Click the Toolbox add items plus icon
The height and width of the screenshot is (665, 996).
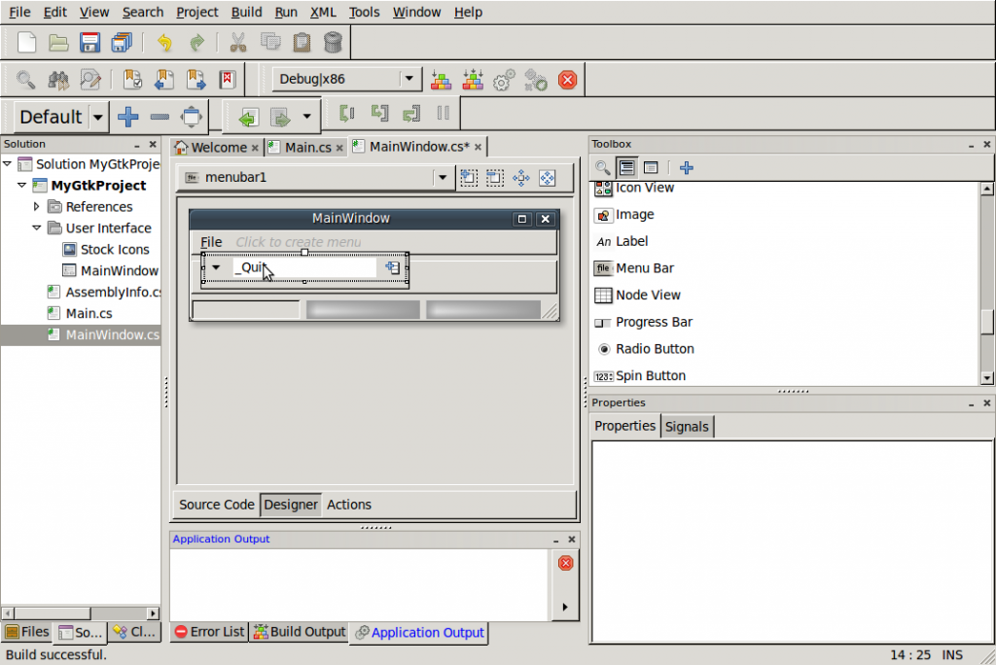[x=686, y=167]
